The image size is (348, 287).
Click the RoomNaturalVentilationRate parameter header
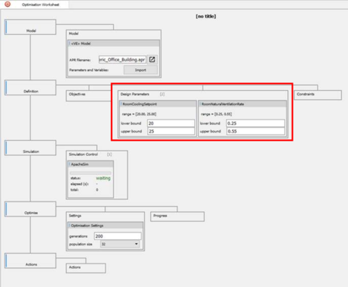(243, 104)
